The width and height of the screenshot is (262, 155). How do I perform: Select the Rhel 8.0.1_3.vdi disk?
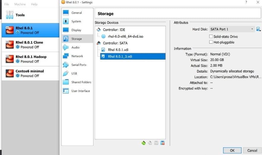pos(133,56)
